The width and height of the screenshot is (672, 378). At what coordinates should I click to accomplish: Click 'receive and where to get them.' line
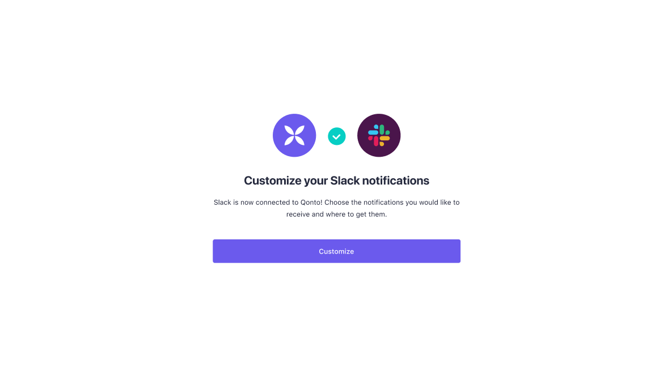click(336, 214)
